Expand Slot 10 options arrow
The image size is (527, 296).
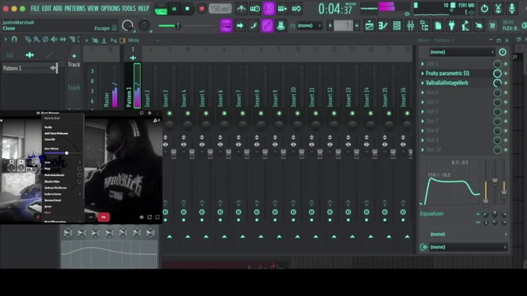click(422, 150)
